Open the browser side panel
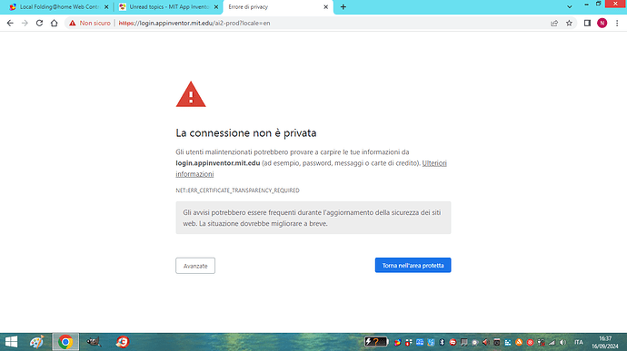Image resolution: width=627 pixels, height=351 pixels. (x=587, y=24)
